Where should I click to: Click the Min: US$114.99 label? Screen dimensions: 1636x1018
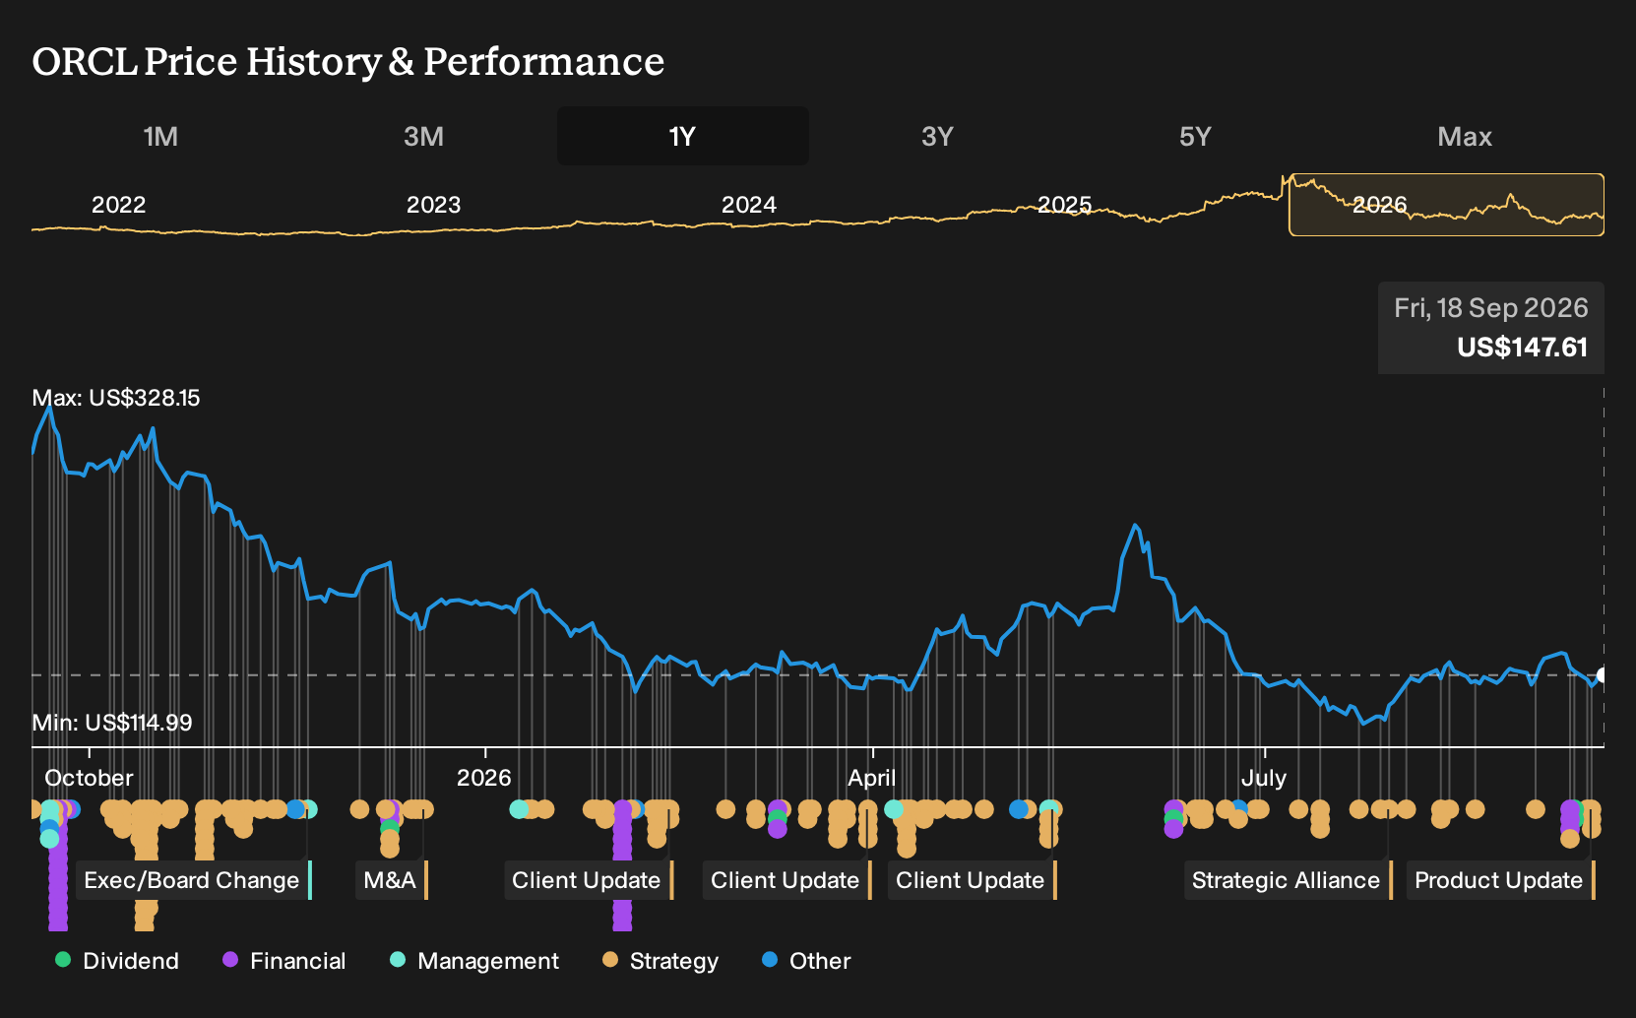pyautogui.click(x=112, y=723)
